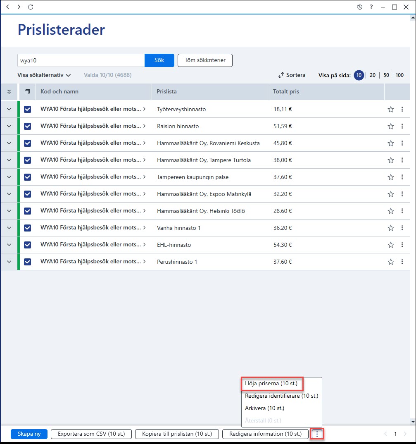Viewport: 416px width, 444px height.
Task: Star the Tampere Turtola row
Action: click(x=391, y=160)
